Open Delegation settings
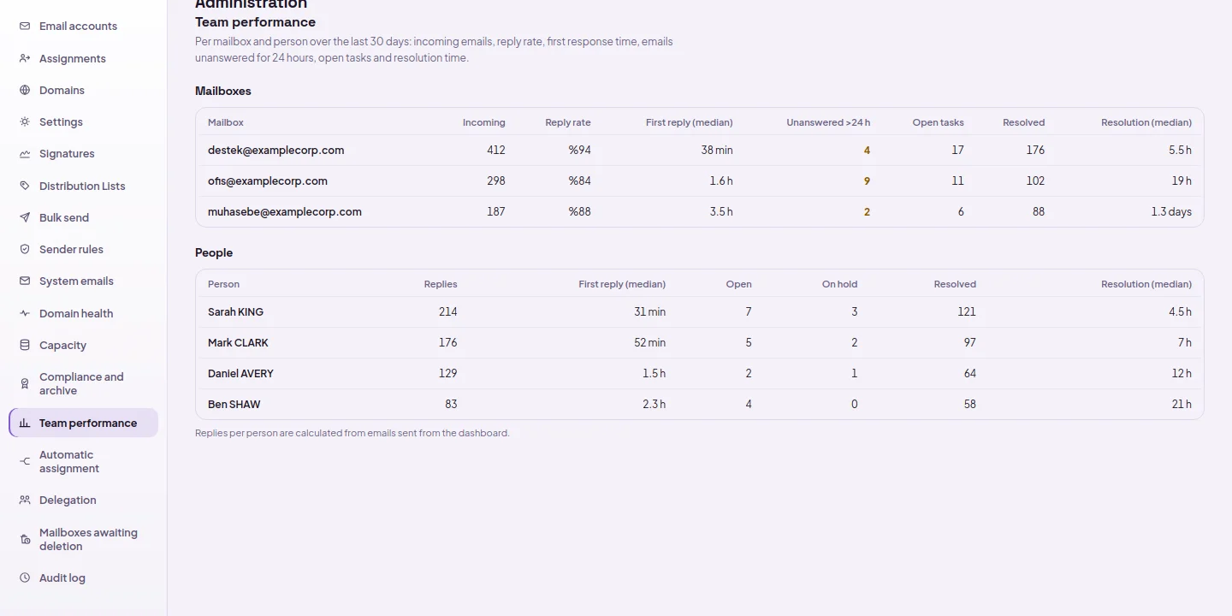The width and height of the screenshot is (1232, 616). tap(83, 500)
